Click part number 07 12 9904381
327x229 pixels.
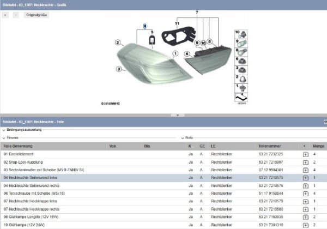[x=271, y=170]
